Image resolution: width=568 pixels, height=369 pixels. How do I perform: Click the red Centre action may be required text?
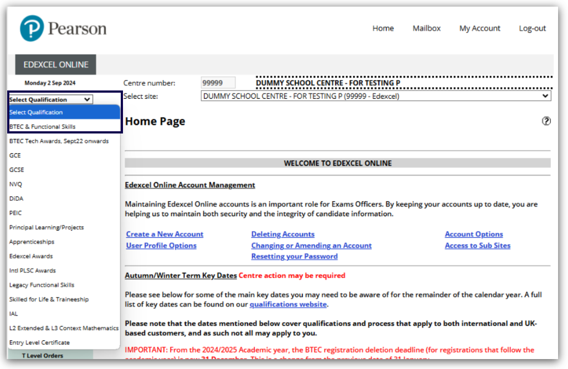click(292, 275)
